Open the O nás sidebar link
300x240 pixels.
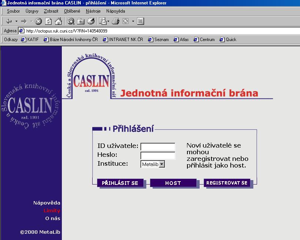coord(53,218)
